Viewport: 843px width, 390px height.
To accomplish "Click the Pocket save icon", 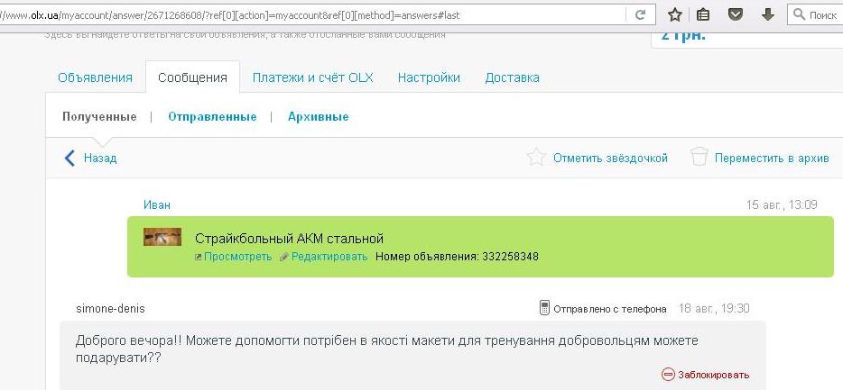I will click(x=736, y=14).
